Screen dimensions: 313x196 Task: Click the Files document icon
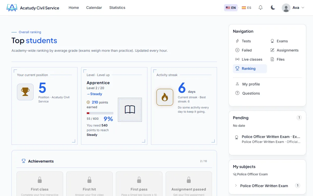[272, 59]
